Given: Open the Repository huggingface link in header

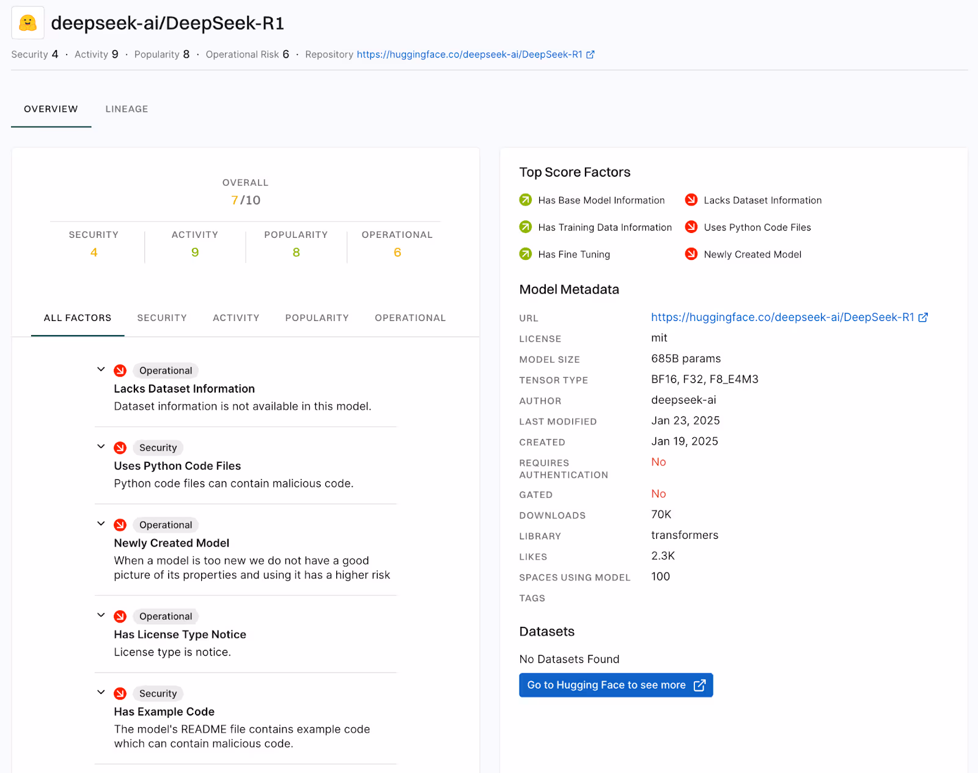Looking at the screenshot, I should coord(469,54).
